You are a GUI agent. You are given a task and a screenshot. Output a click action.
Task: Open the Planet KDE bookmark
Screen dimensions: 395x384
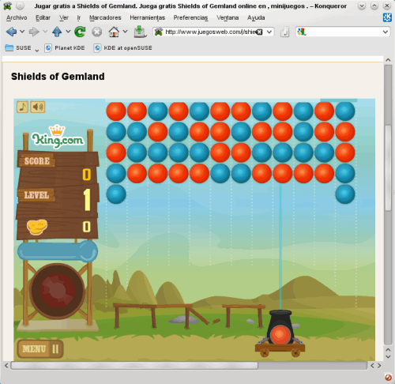tap(65, 48)
